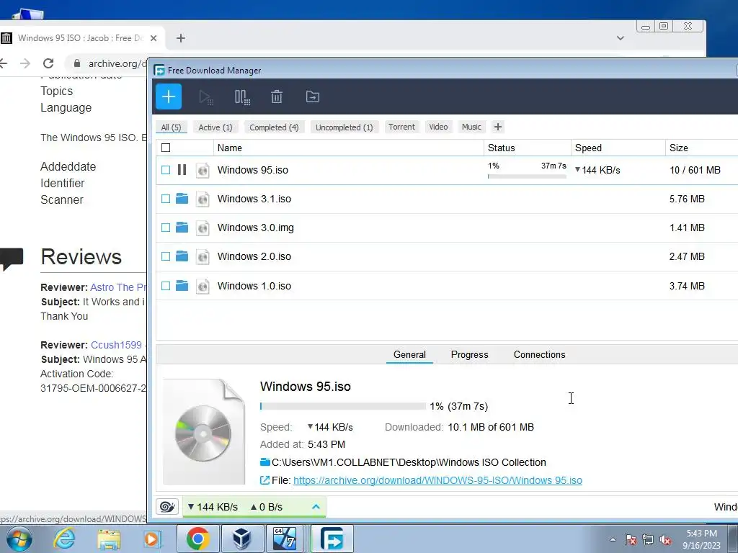The image size is (738, 553).
Task: Toggle snail mode icon in status bar
Action: pyautogui.click(x=167, y=507)
